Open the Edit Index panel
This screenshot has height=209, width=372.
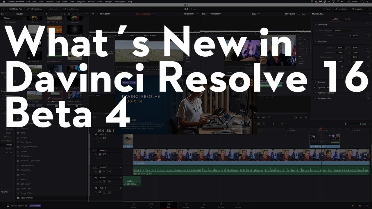click(52, 9)
